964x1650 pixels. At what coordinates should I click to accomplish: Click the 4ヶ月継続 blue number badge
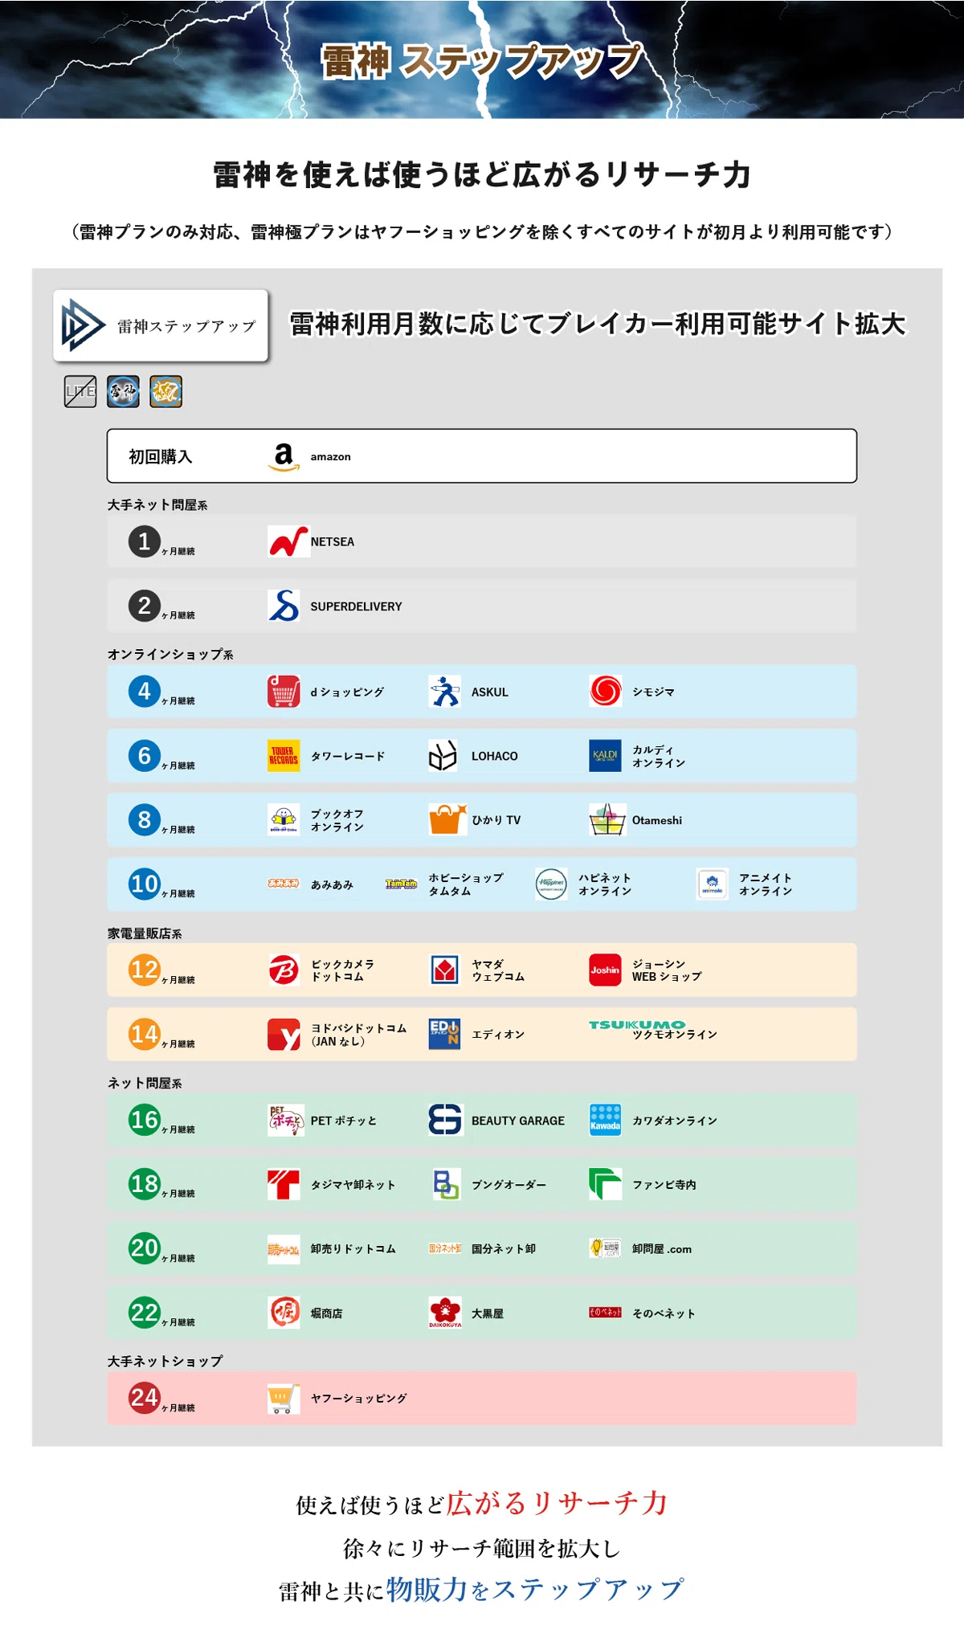point(145,692)
